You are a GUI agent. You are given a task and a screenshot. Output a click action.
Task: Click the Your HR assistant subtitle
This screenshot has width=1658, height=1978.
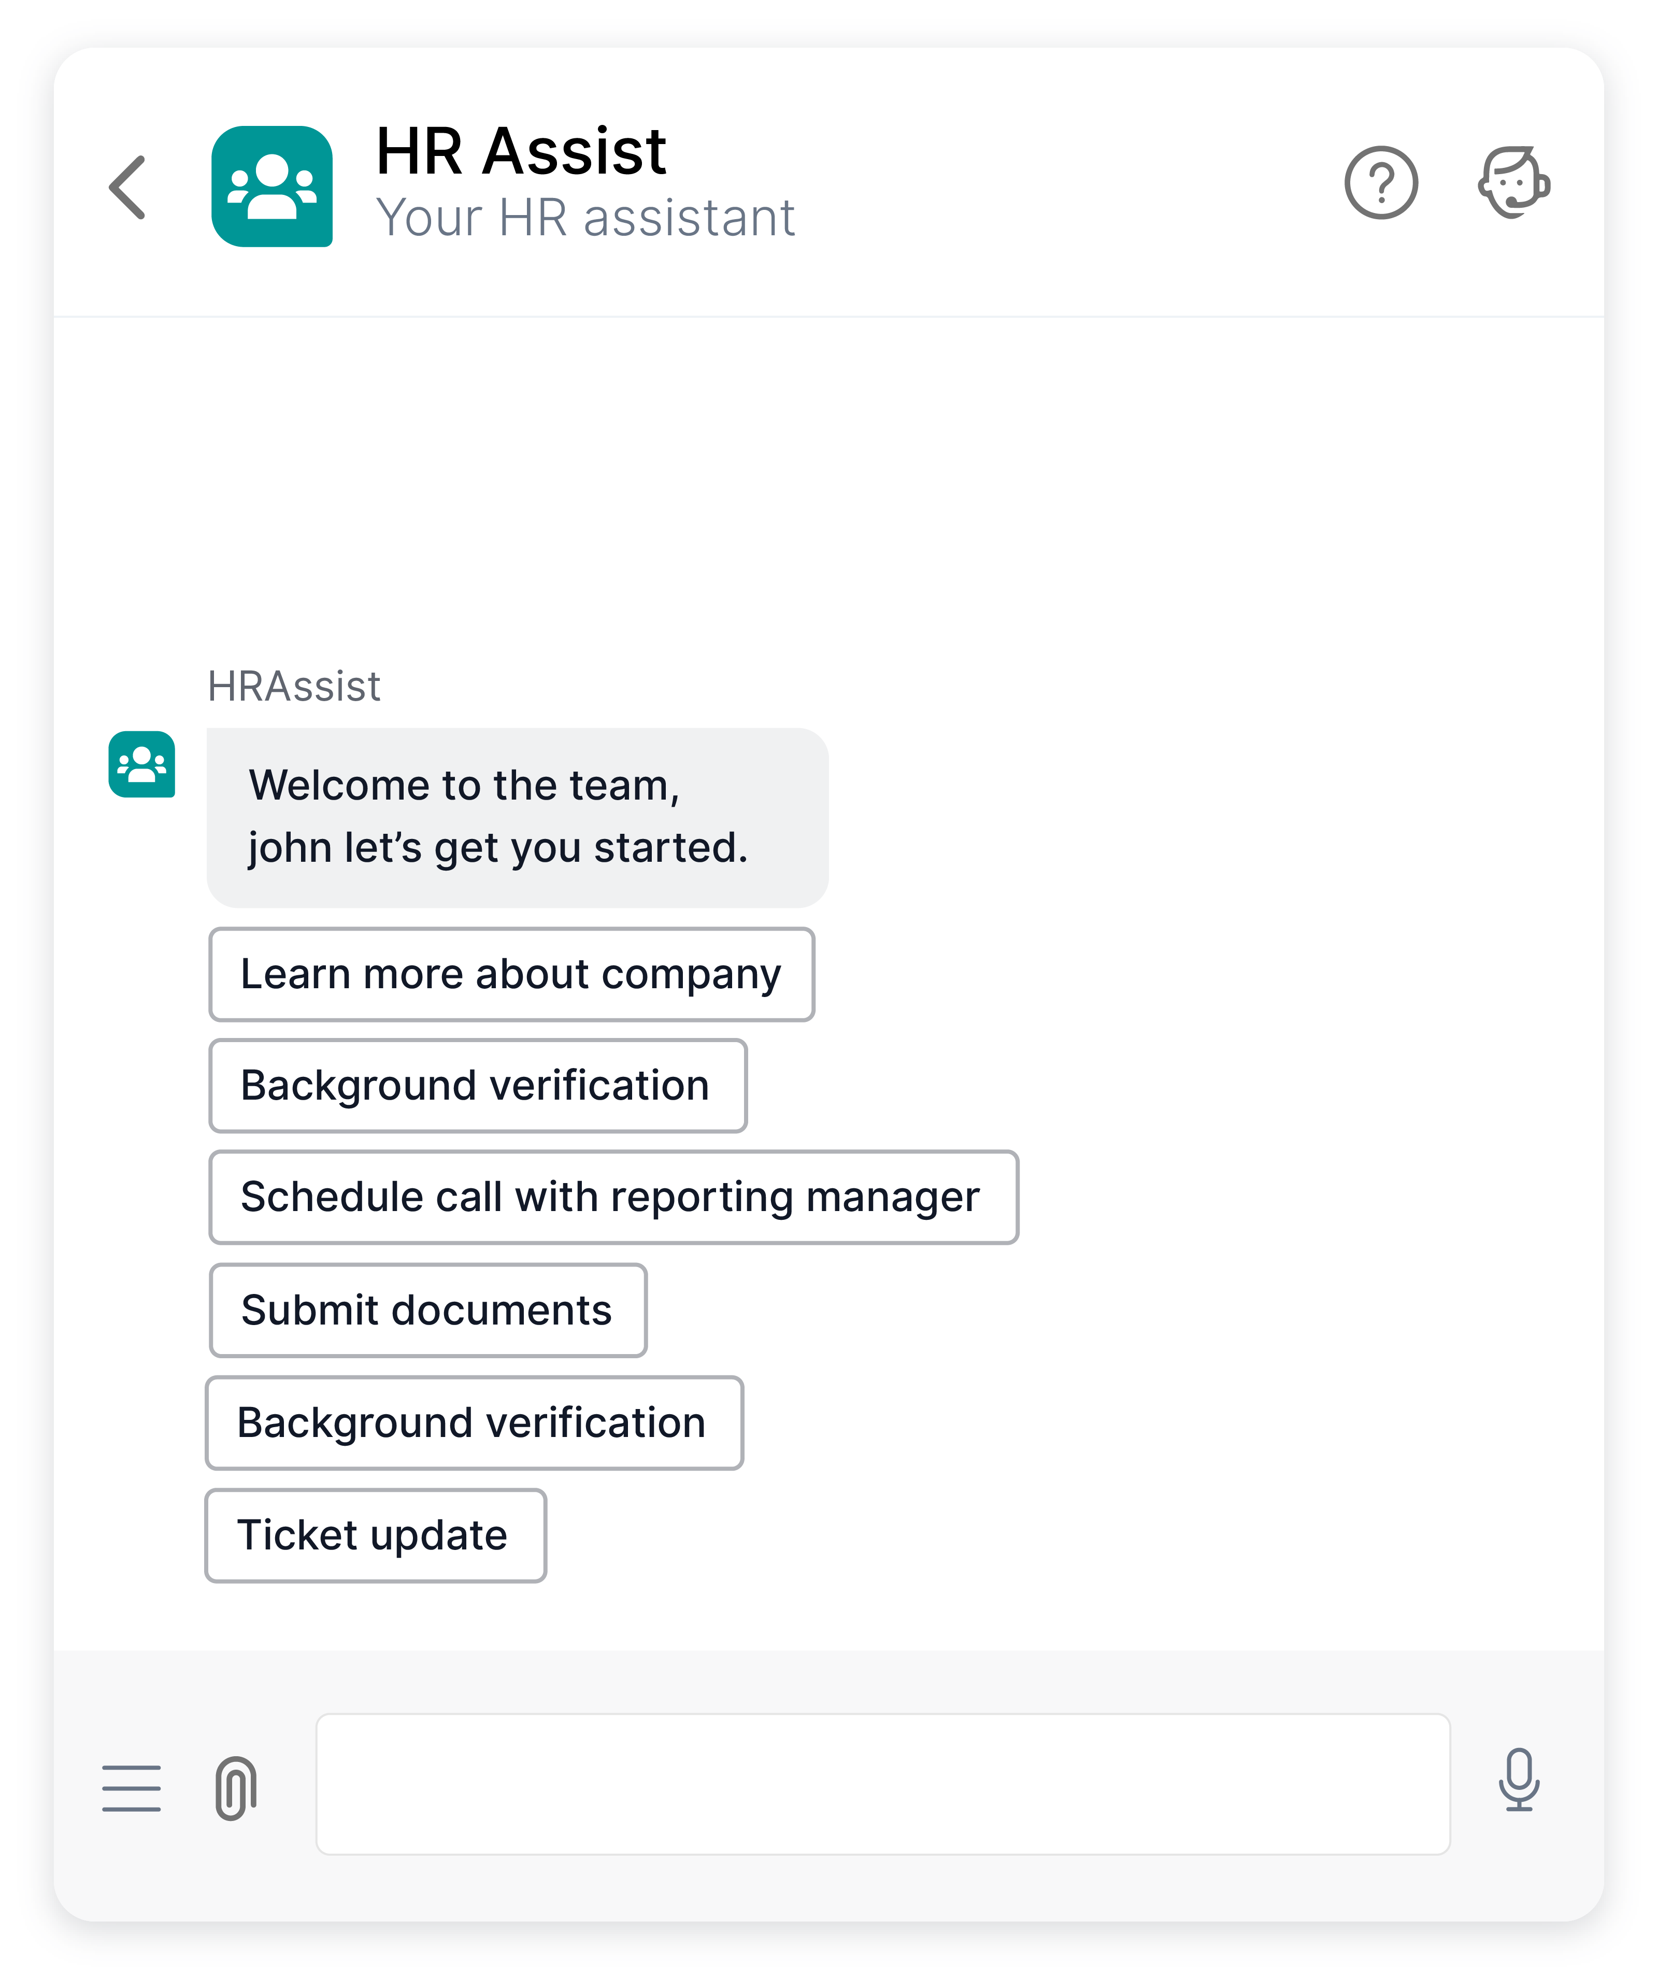(584, 218)
